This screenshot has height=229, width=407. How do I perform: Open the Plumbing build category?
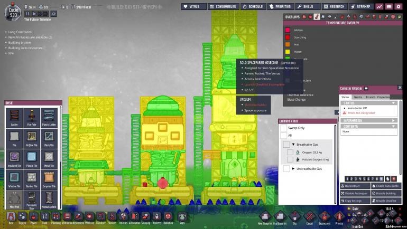click(56, 217)
